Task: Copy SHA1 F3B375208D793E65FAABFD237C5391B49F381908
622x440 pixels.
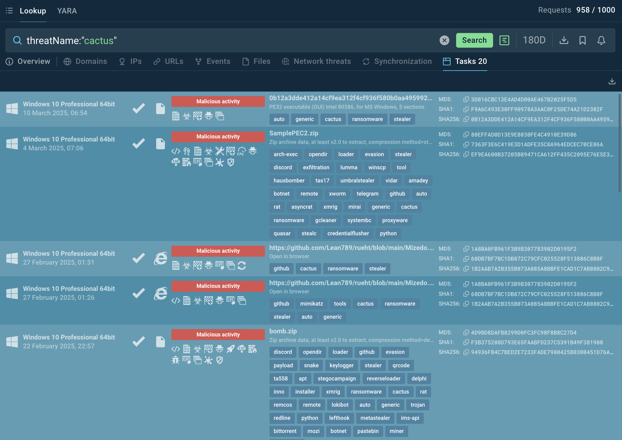Action: 466,342
